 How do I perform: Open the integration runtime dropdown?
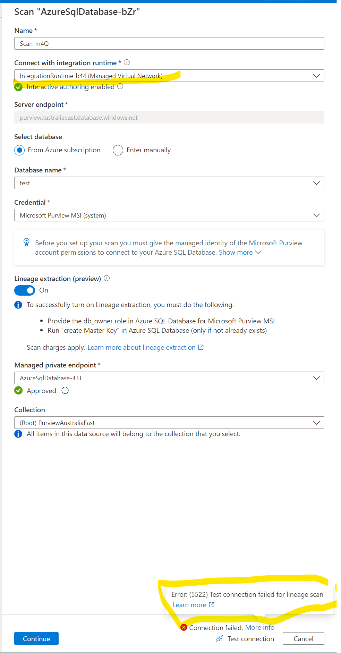pyautogui.click(x=169, y=76)
